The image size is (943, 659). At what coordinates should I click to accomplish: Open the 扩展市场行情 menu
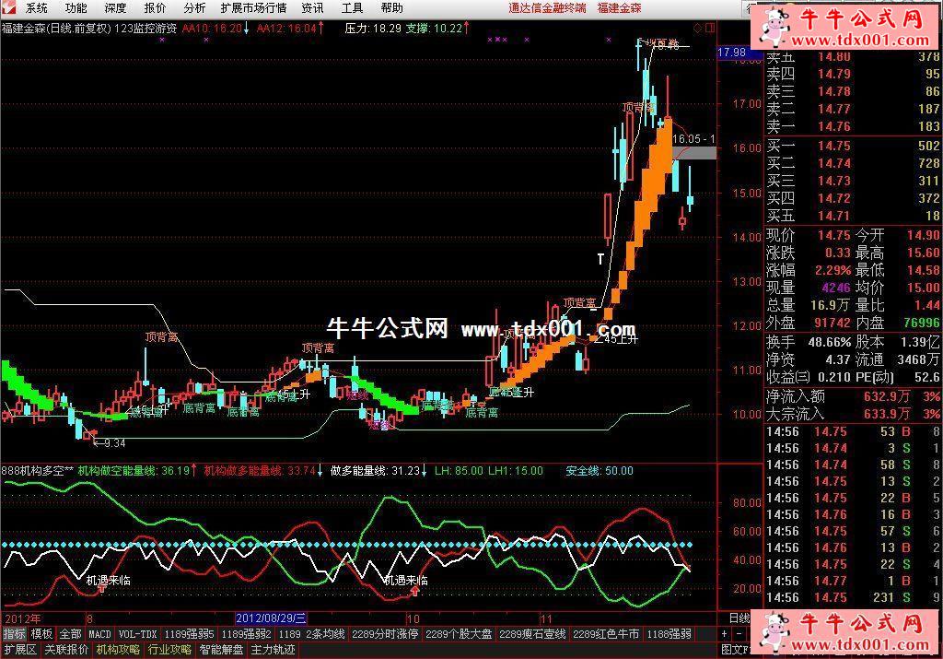pos(253,7)
